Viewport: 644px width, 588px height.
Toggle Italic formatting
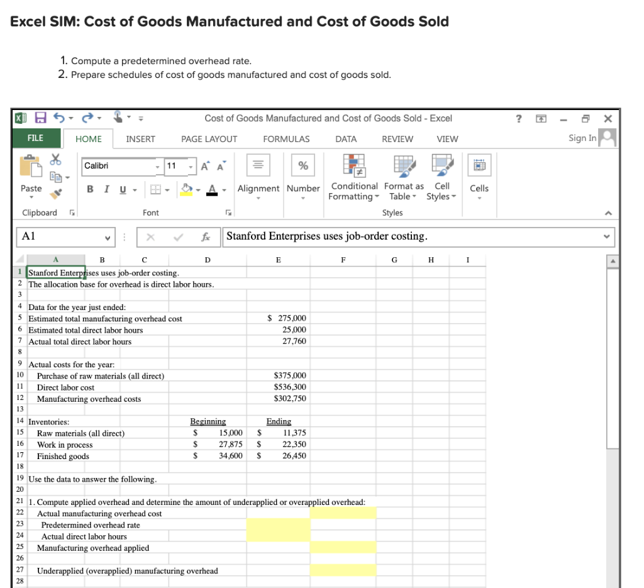pyautogui.click(x=106, y=189)
